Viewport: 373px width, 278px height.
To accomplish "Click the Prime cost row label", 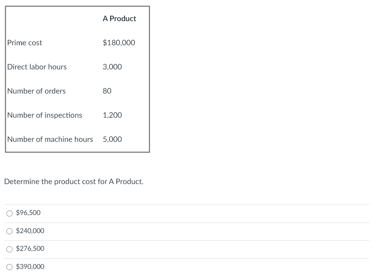I will [25, 43].
